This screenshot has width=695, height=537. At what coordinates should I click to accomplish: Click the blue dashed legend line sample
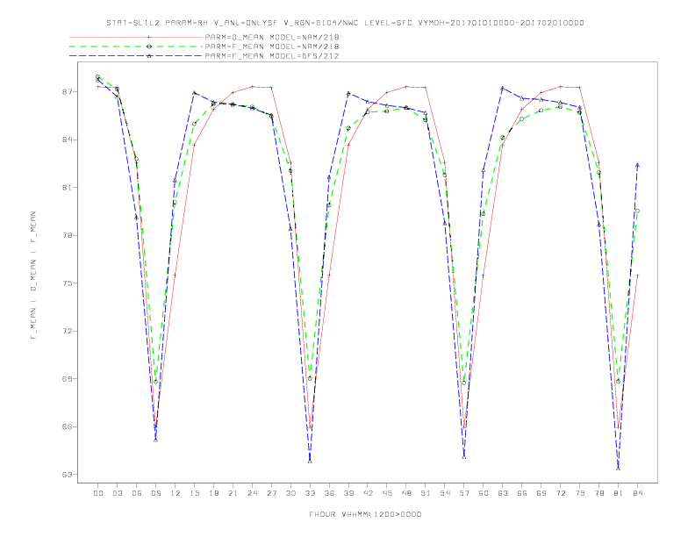[136, 56]
